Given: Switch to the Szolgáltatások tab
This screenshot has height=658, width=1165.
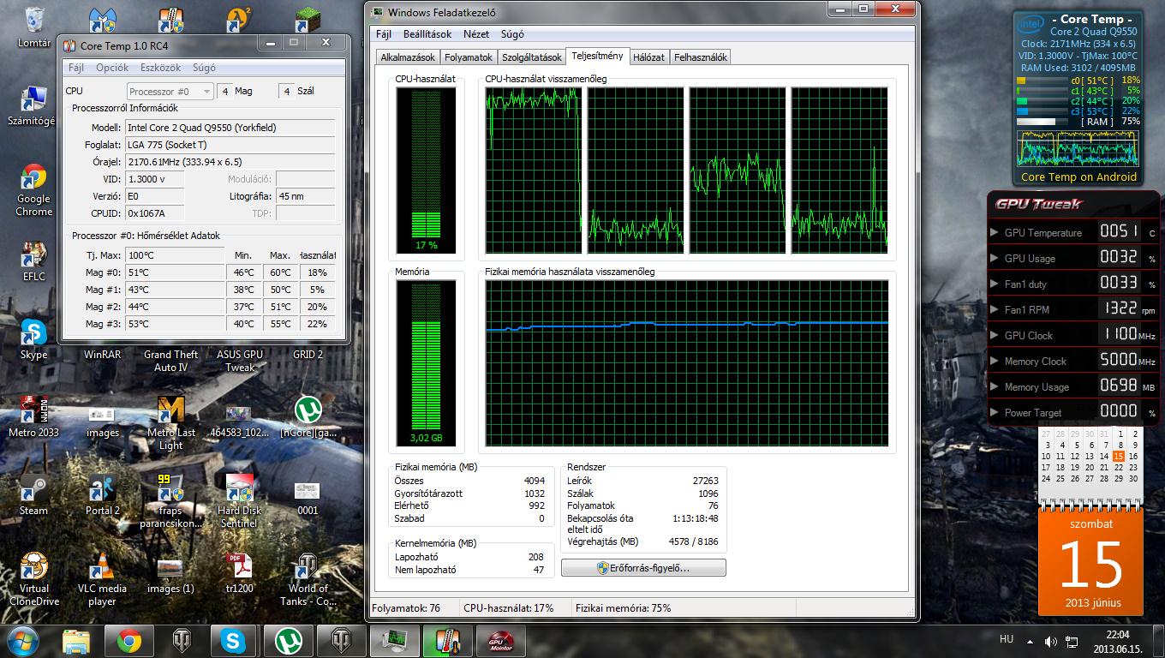Looking at the screenshot, I should coord(532,57).
